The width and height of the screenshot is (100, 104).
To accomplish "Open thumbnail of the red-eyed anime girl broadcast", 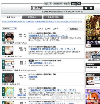I will [x=9, y=78].
